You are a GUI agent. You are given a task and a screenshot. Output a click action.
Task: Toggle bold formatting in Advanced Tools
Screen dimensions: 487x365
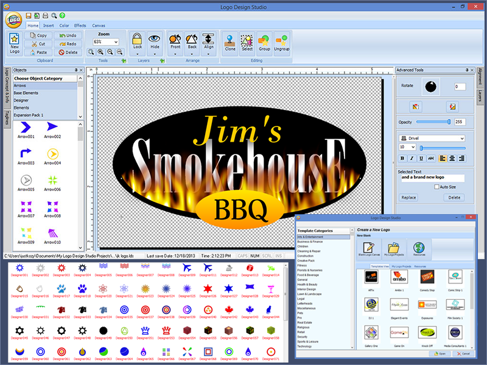[402, 159]
